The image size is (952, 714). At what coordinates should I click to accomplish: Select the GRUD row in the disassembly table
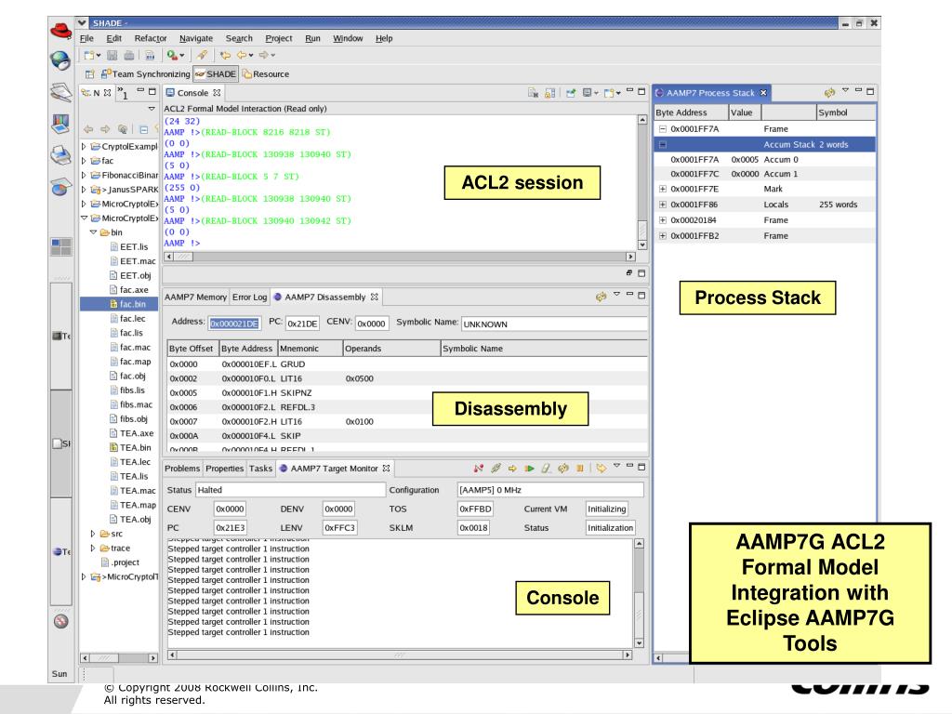(407, 364)
